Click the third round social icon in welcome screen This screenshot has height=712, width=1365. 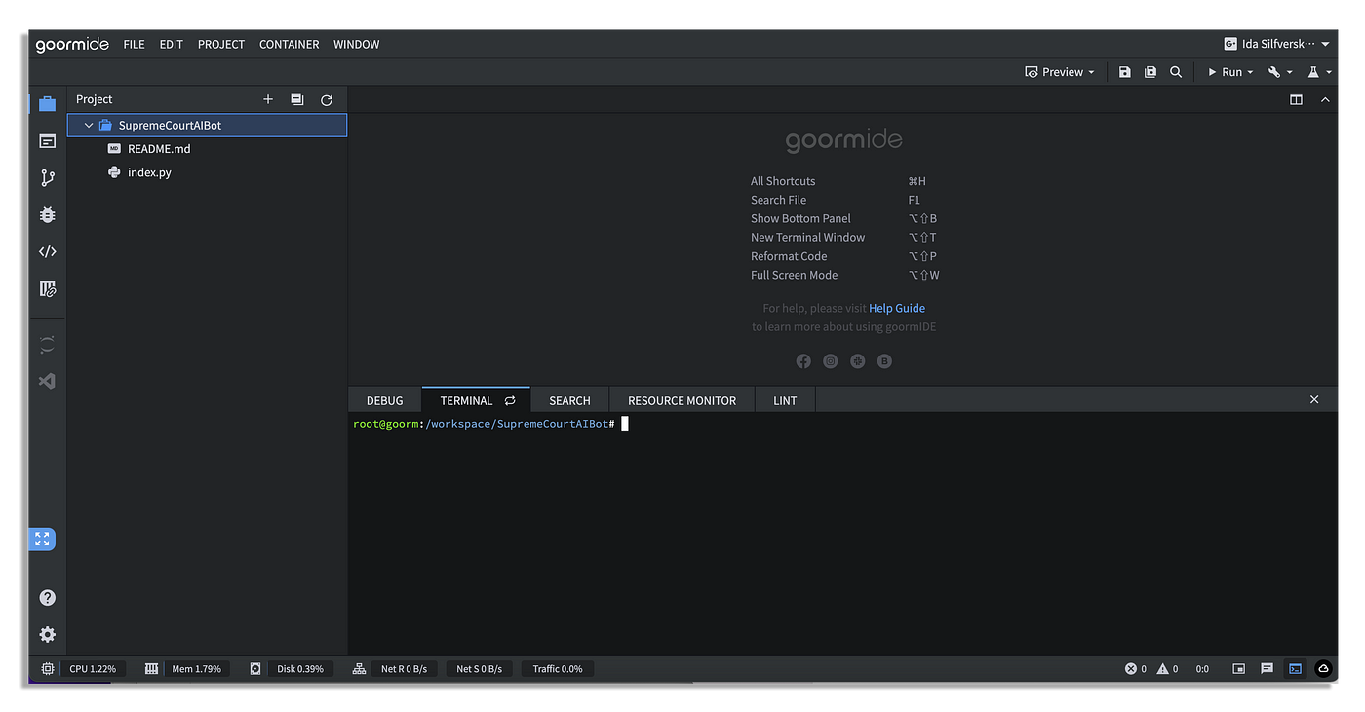click(x=857, y=361)
